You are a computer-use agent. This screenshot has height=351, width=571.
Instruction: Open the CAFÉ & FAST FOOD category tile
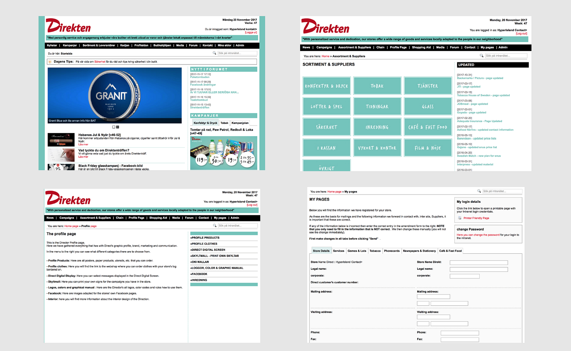(x=428, y=127)
